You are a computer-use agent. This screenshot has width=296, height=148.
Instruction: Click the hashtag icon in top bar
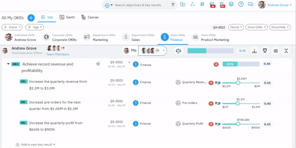coord(202,5)
